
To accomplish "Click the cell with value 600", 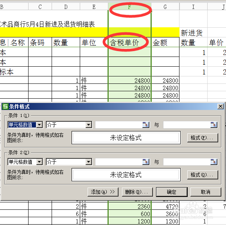I will point(129,214).
